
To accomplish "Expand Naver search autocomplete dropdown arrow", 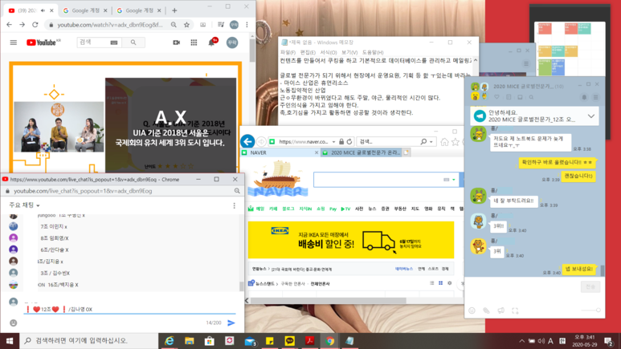I will (453, 180).
